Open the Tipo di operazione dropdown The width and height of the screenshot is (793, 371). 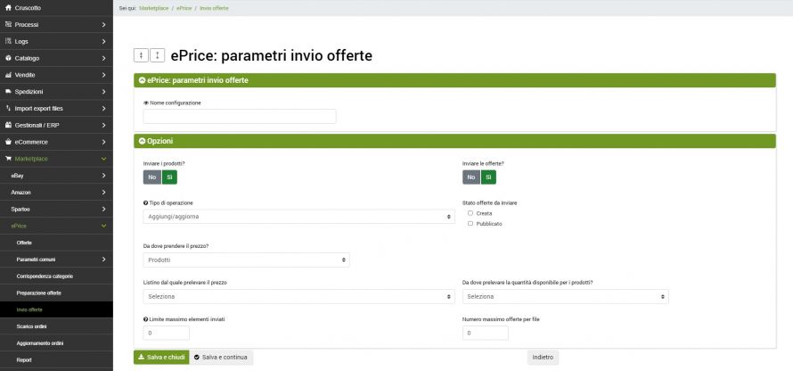[298, 217]
